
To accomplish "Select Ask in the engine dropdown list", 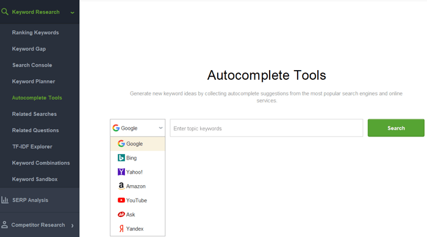I will click(137, 214).
